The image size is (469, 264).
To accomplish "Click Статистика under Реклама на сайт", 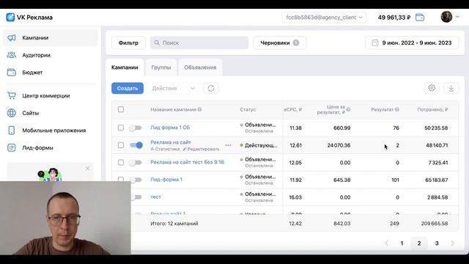I will pos(165,149).
